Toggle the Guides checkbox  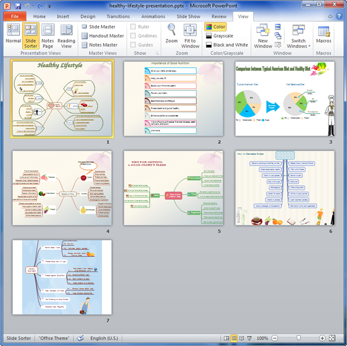[x=133, y=45]
